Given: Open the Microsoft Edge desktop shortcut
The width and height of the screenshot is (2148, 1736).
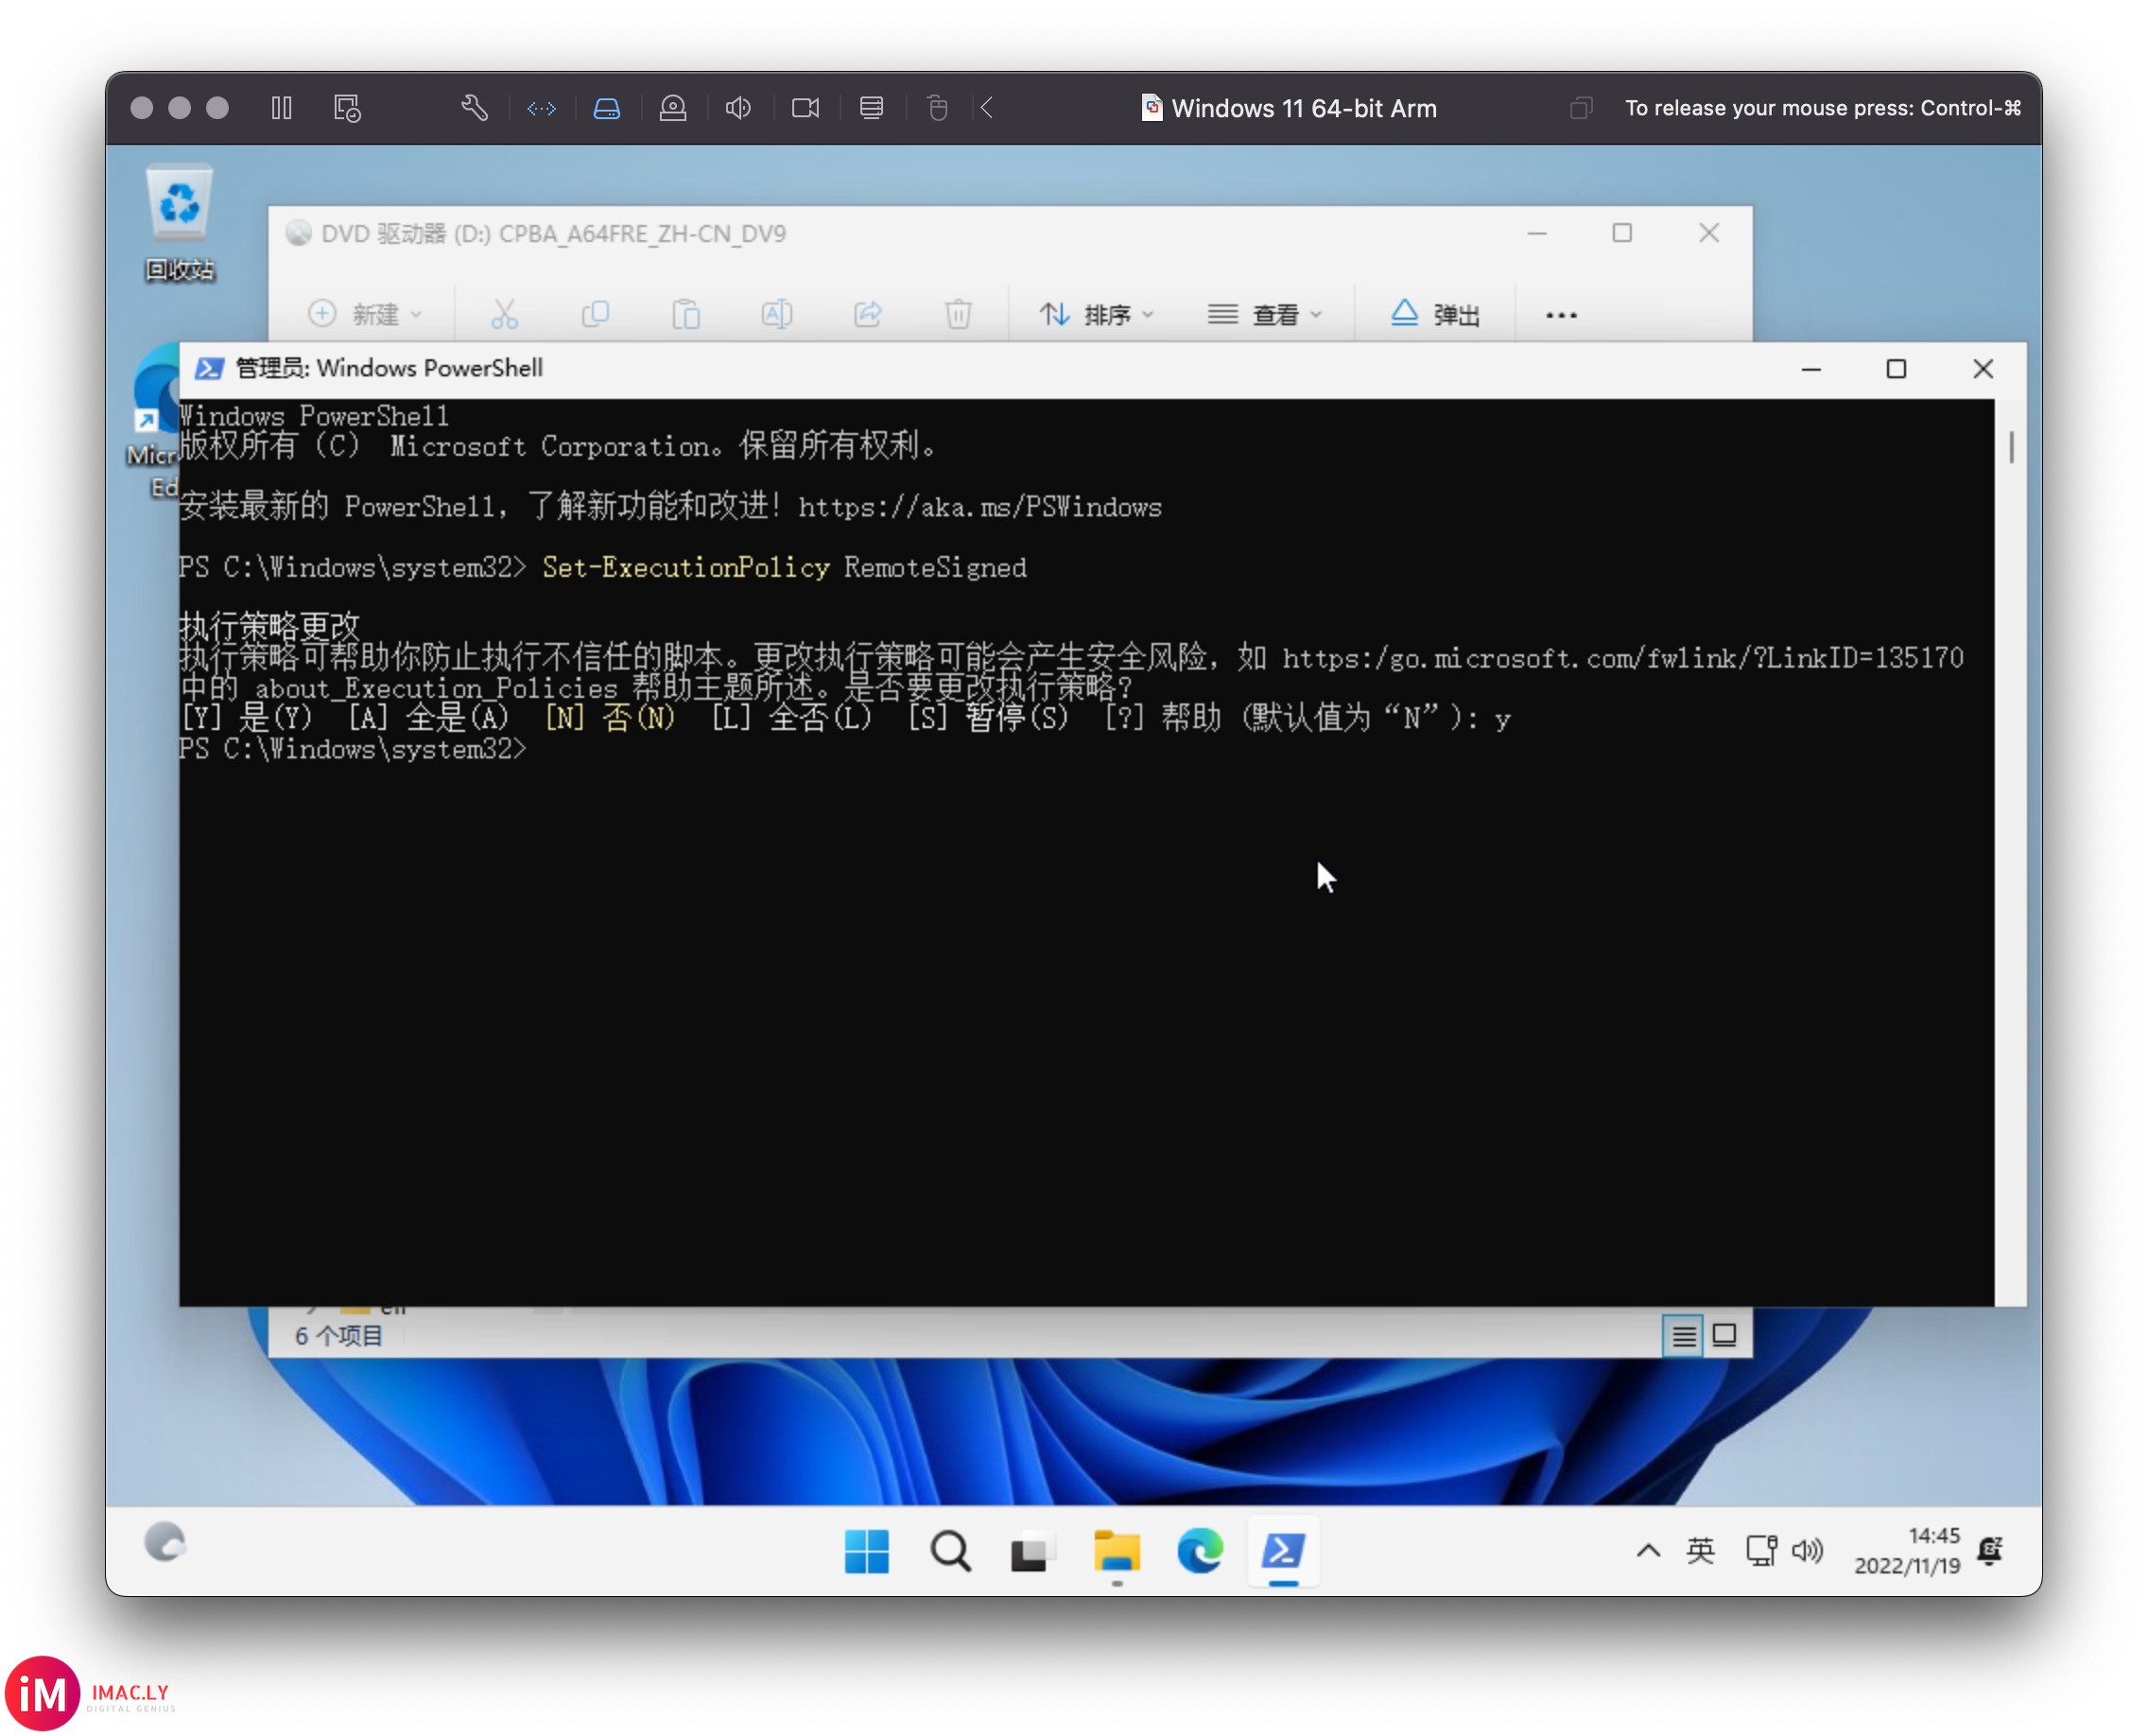Looking at the screenshot, I should 154,420.
